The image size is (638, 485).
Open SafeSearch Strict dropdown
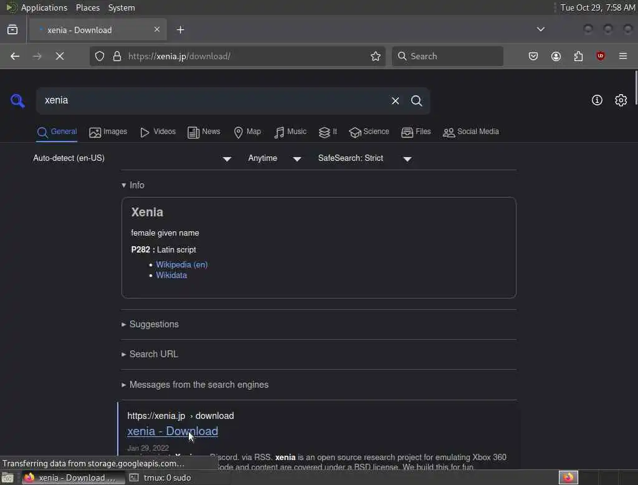click(x=365, y=158)
